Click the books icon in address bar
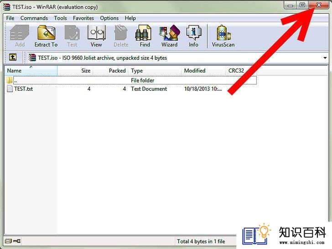The width and height of the screenshot is (332, 249). (32, 57)
